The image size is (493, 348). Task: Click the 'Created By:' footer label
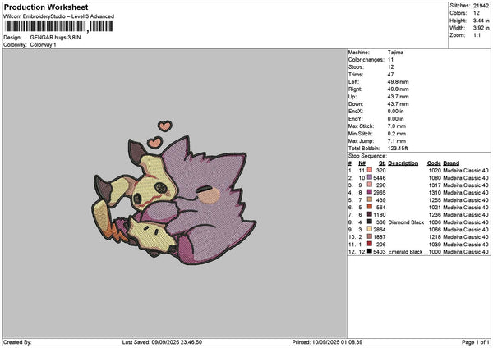[x=17, y=342]
